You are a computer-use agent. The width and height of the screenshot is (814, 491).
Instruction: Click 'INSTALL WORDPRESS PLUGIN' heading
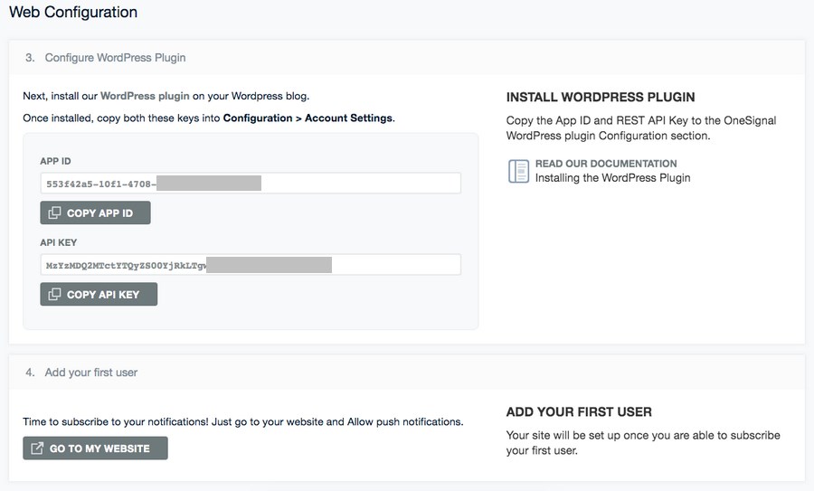coord(601,97)
